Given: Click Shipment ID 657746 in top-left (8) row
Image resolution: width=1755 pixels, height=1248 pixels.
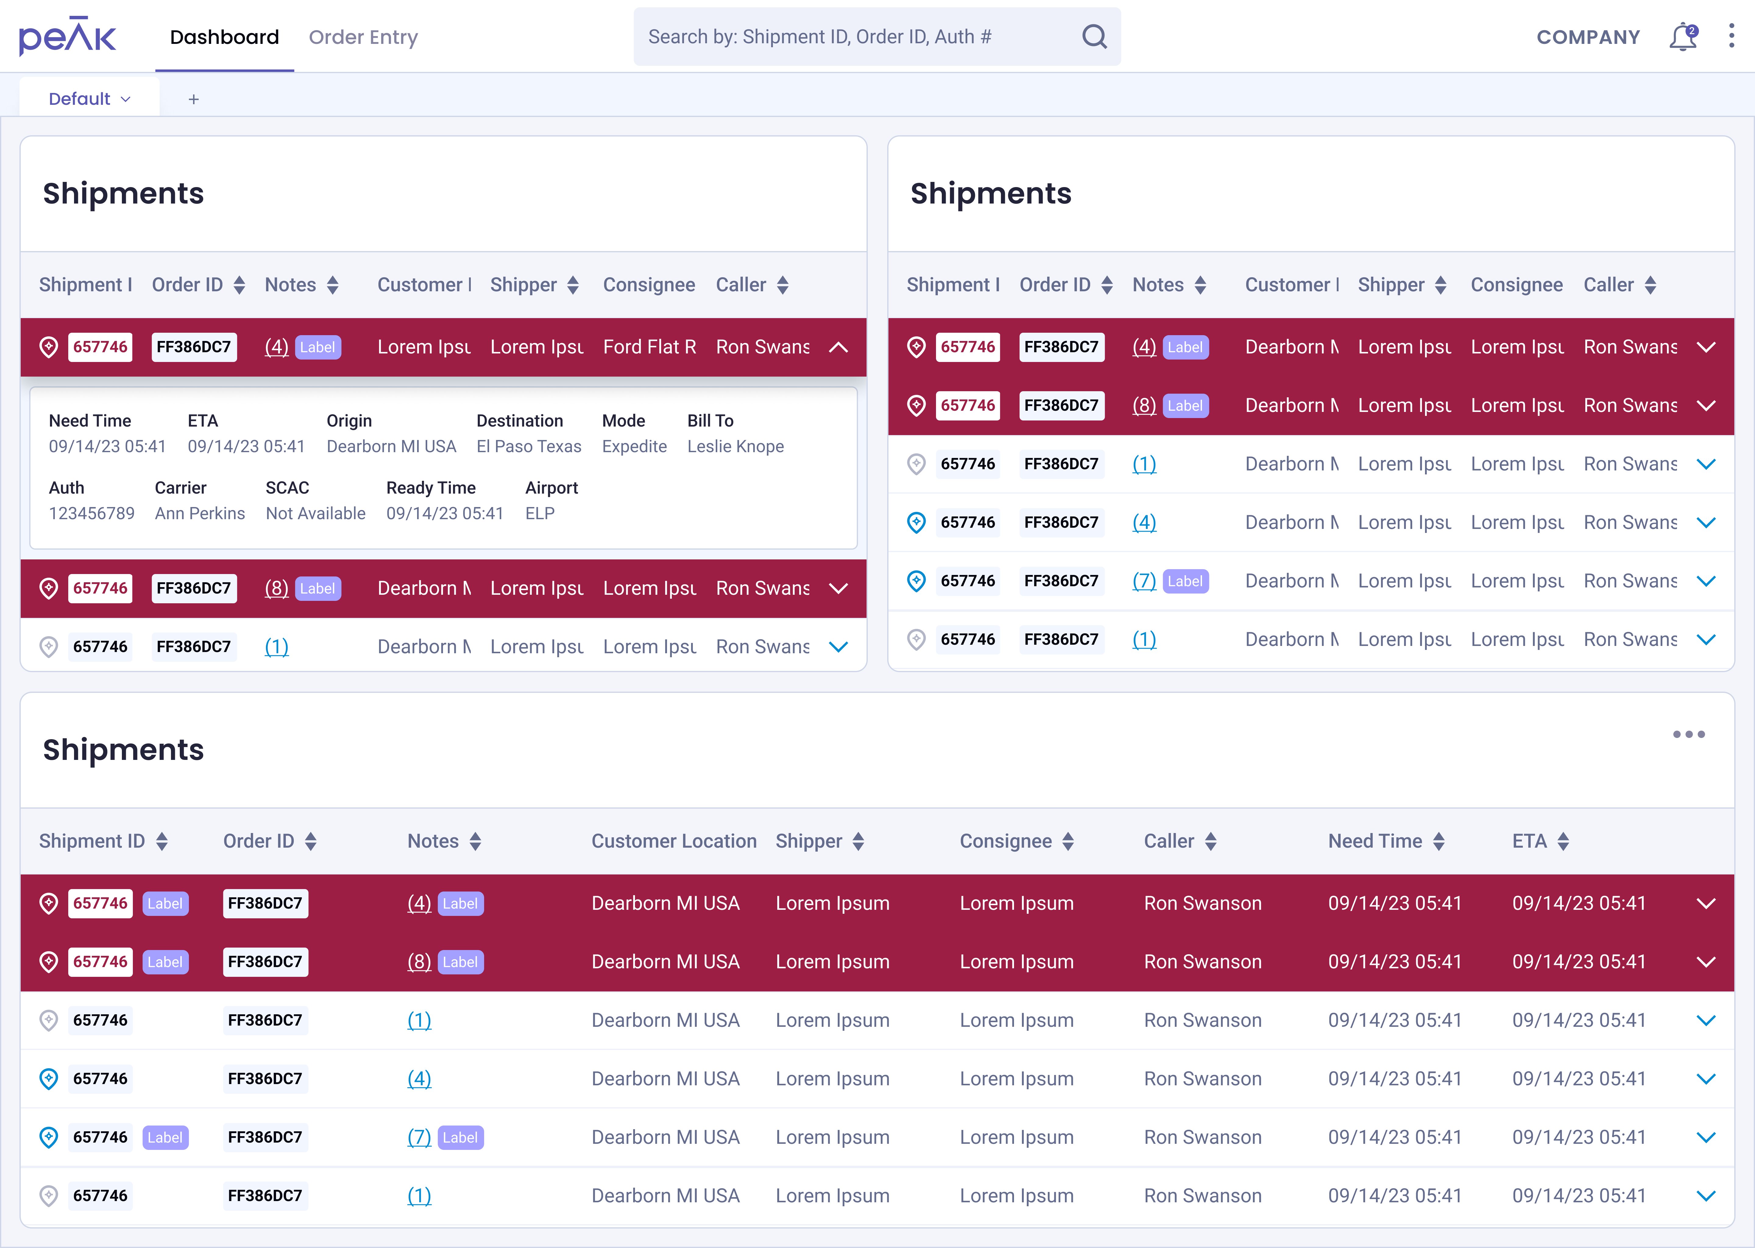Looking at the screenshot, I should pos(100,589).
